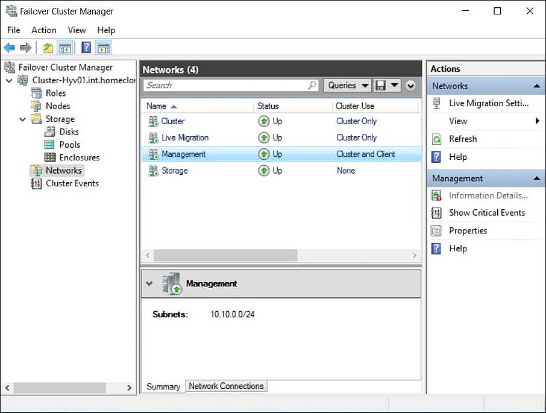Collapse the Storage tree node

click(x=22, y=119)
